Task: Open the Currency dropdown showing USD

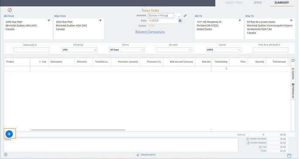Action: pos(79,50)
